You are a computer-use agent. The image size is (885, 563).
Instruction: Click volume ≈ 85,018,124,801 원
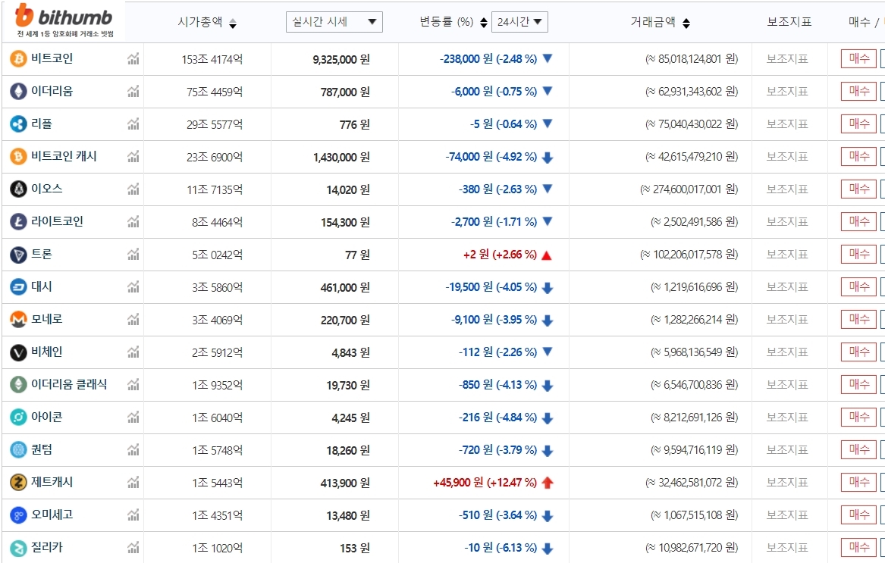pyautogui.click(x=692, y=59)
